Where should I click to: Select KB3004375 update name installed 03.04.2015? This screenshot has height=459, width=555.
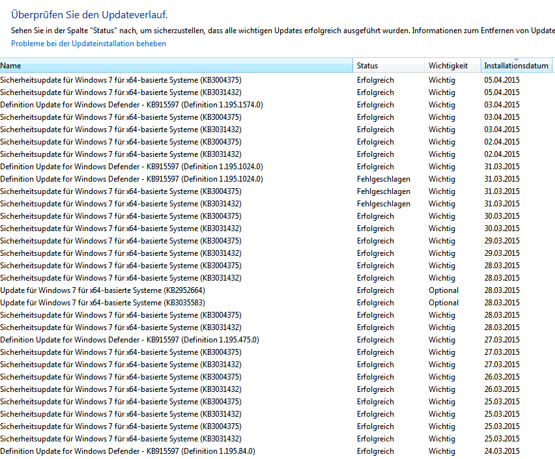pos(121,117)
